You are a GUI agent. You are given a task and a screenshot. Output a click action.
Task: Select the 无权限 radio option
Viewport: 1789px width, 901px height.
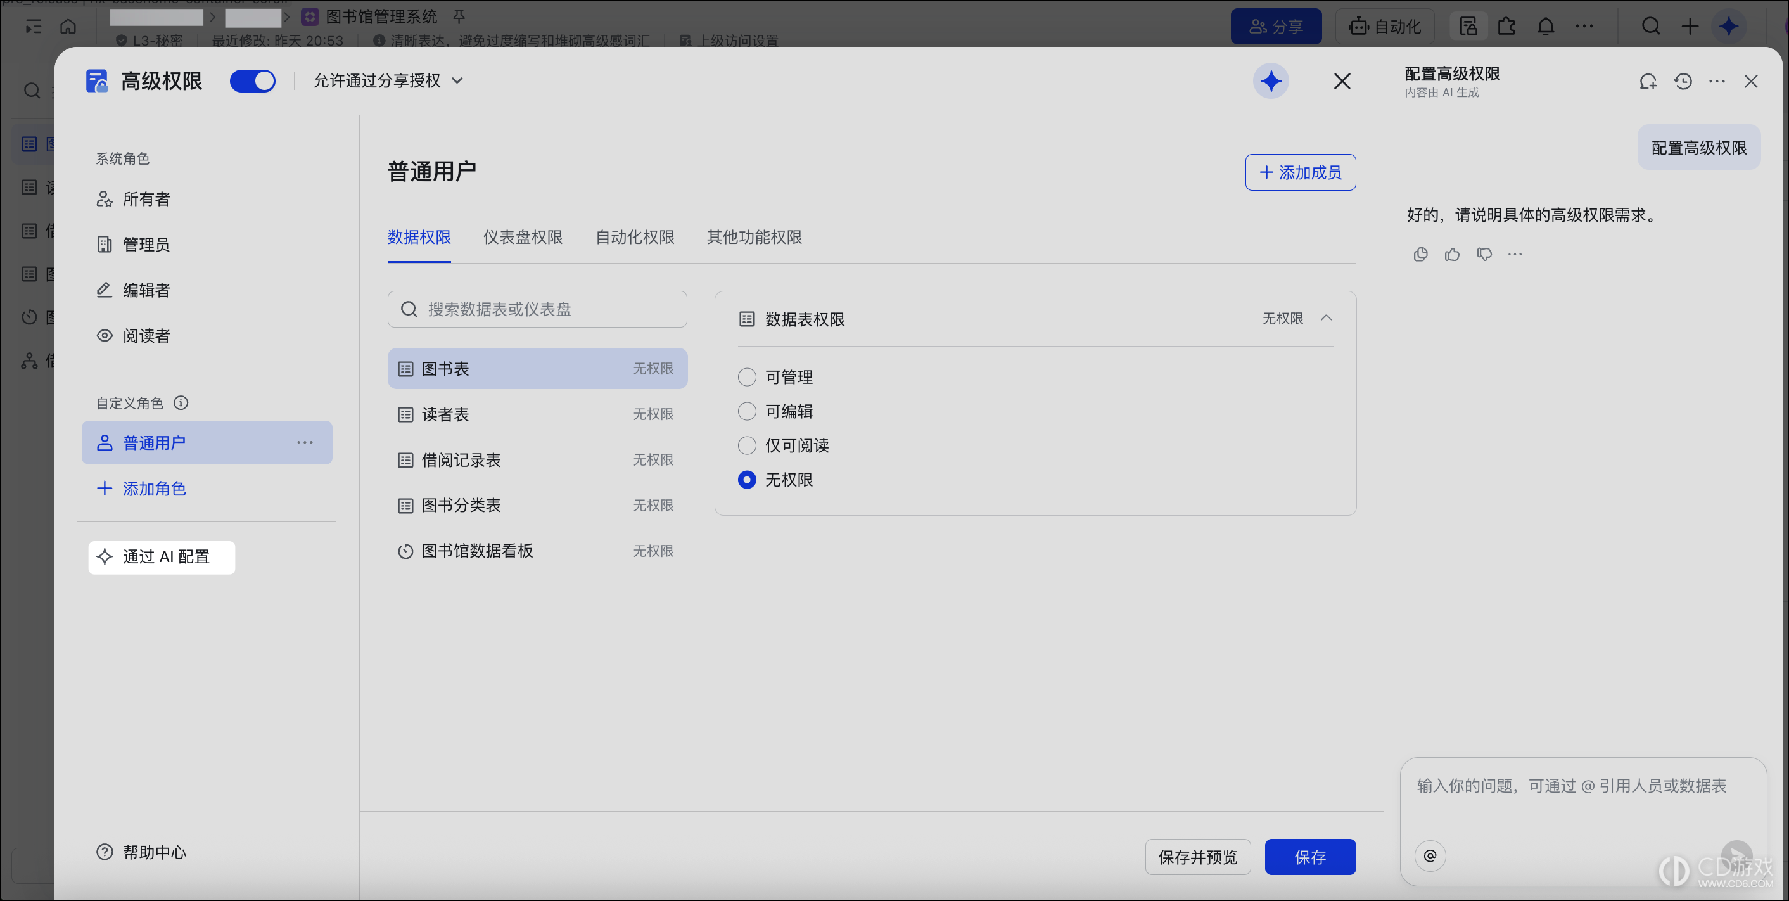pos(746,480)
